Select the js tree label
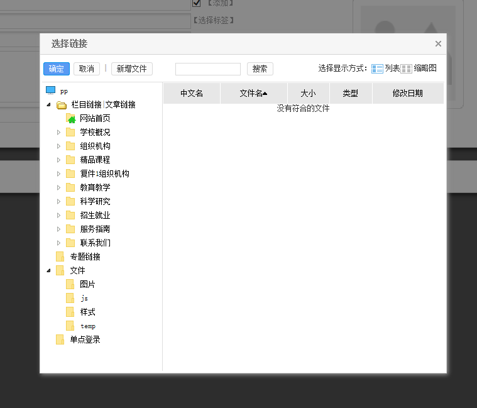 (84, 299)
